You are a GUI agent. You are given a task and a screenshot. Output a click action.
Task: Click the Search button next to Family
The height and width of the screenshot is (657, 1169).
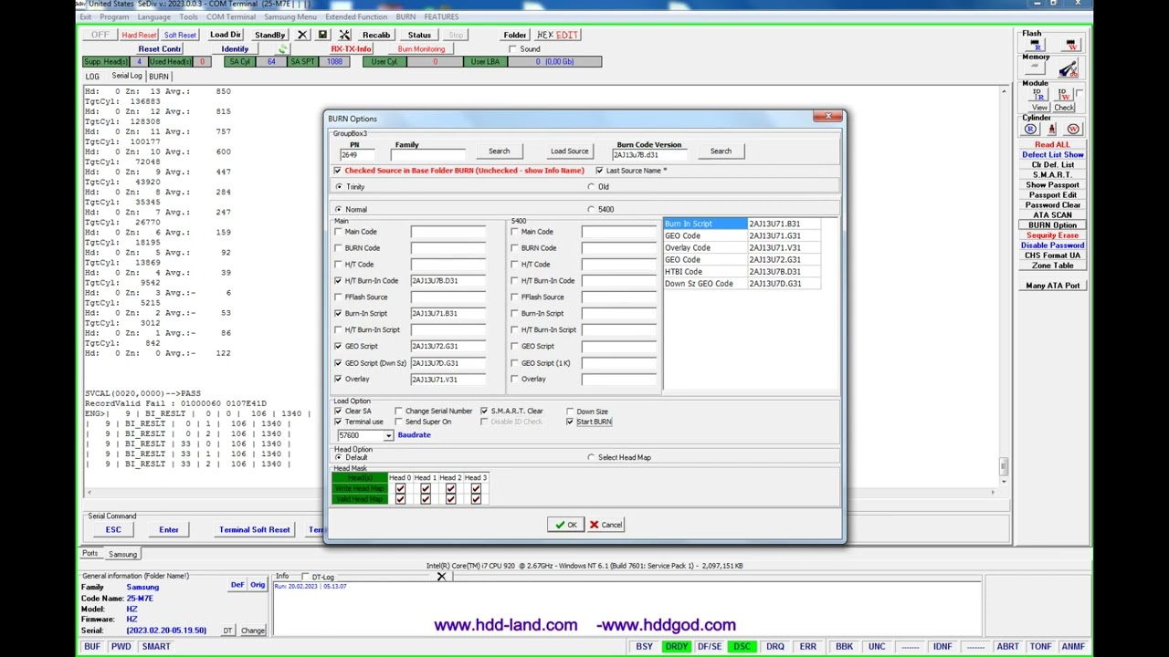click(x=499, y=151)
